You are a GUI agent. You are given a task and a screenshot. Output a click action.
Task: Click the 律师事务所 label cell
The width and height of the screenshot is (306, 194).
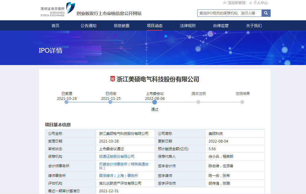70,176
